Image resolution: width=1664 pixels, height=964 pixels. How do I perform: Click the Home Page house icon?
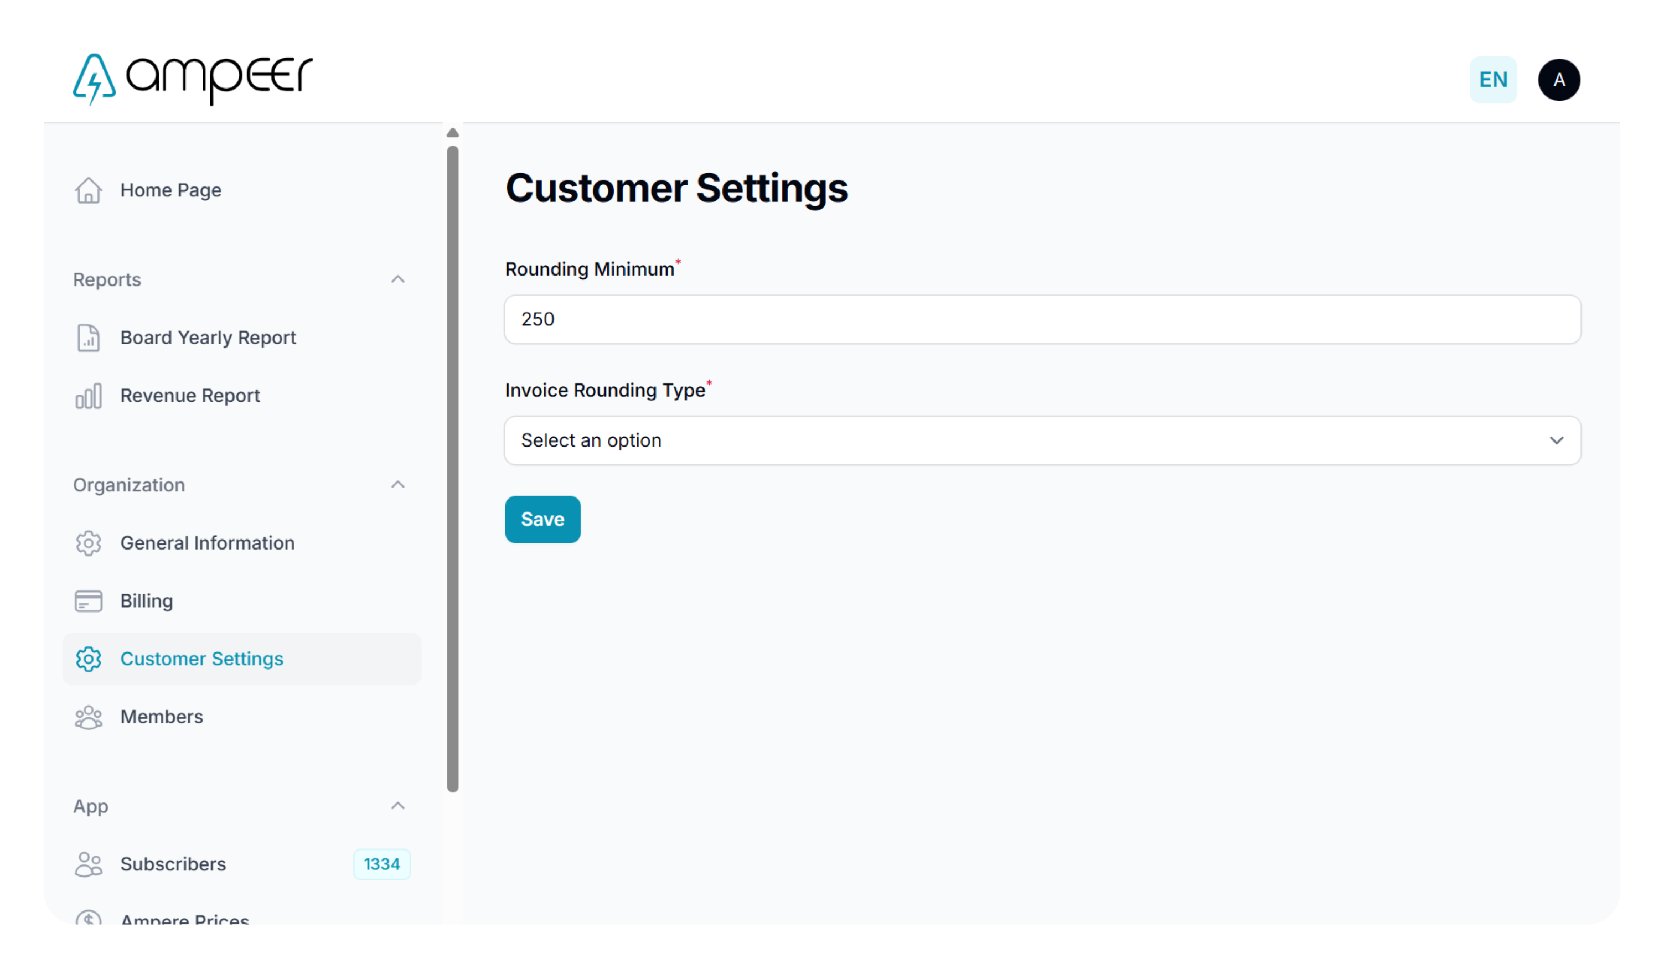click(89, 191)
